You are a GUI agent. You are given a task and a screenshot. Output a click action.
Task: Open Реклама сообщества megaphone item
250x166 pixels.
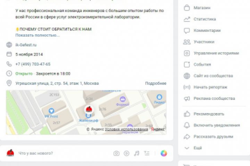coord(214,99)
